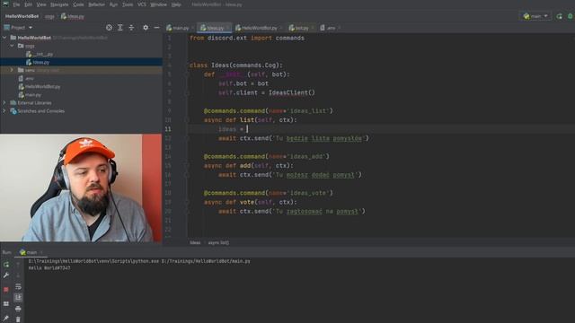This screenshot has height=323, width=575.
Task: Select main.py in project tree
Action: pyautogui.click(x=30, y=95)
